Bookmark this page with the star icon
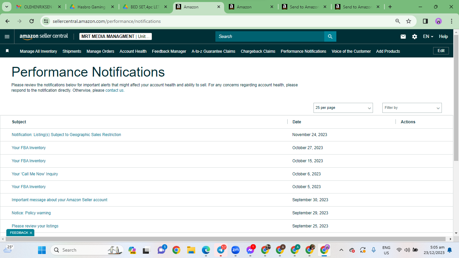This screenshot has height=258, width=459. pos(409,21)
